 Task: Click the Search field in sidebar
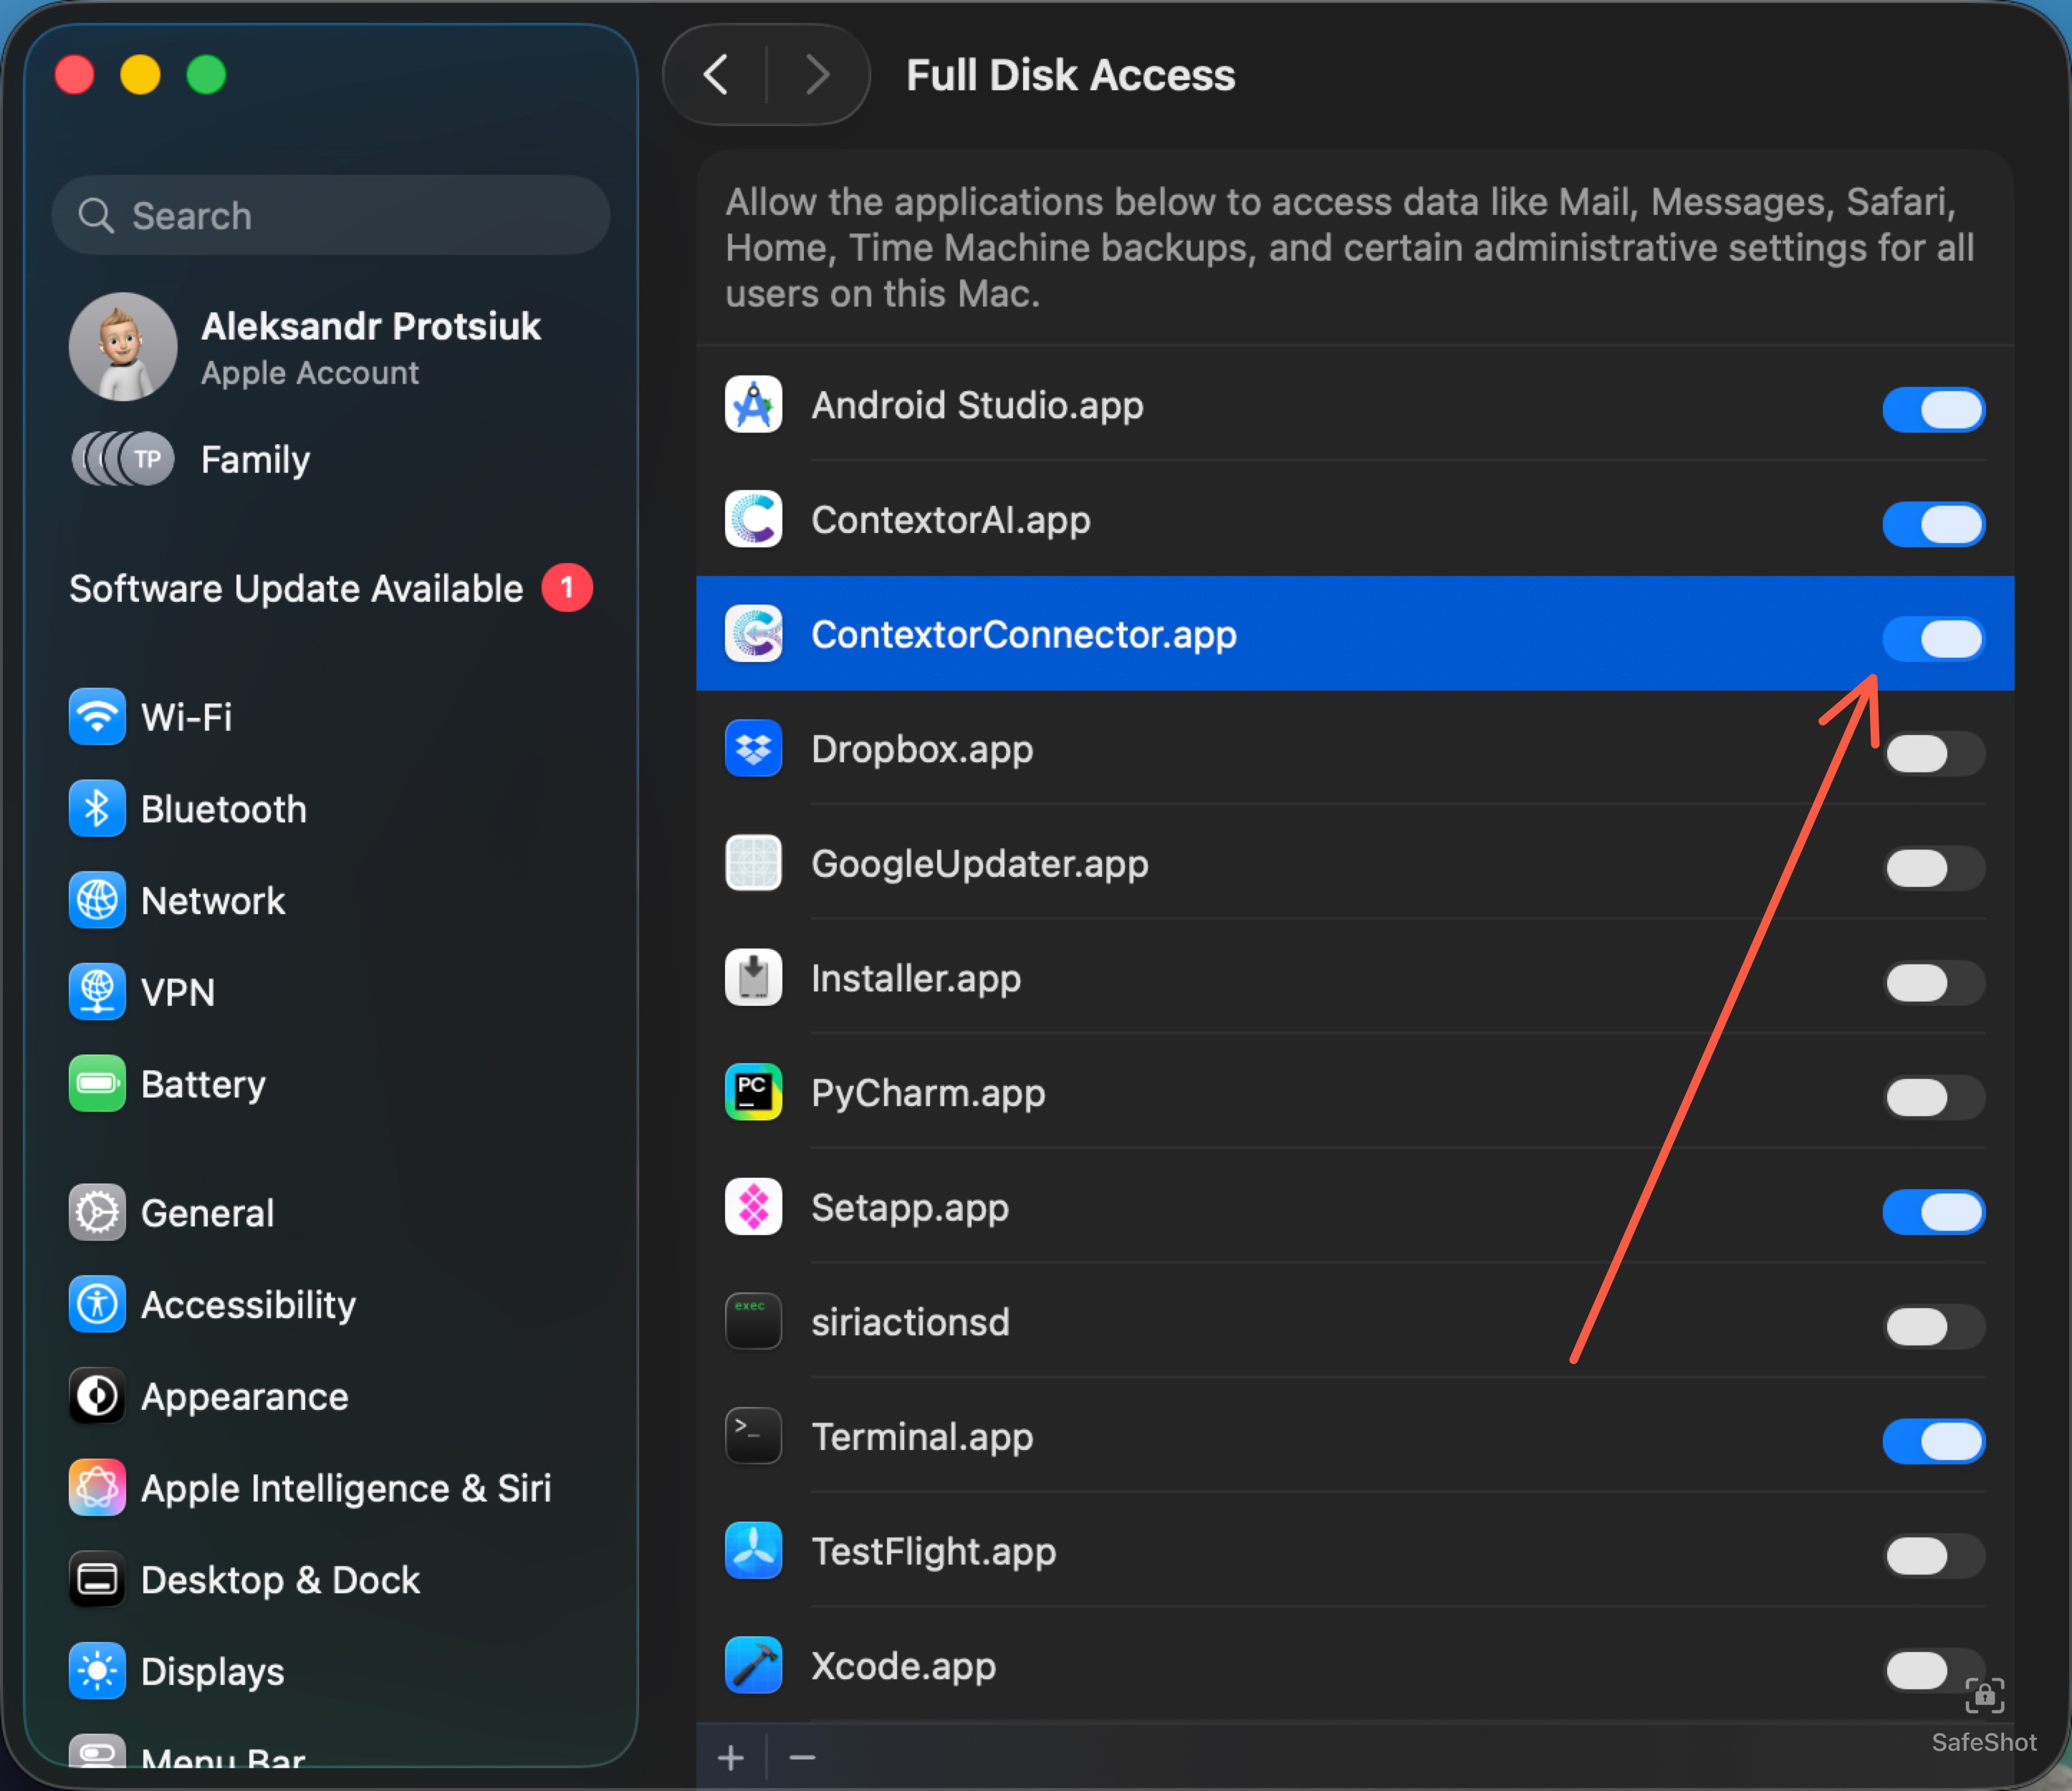pyautogui.click(x=330, y=215)
